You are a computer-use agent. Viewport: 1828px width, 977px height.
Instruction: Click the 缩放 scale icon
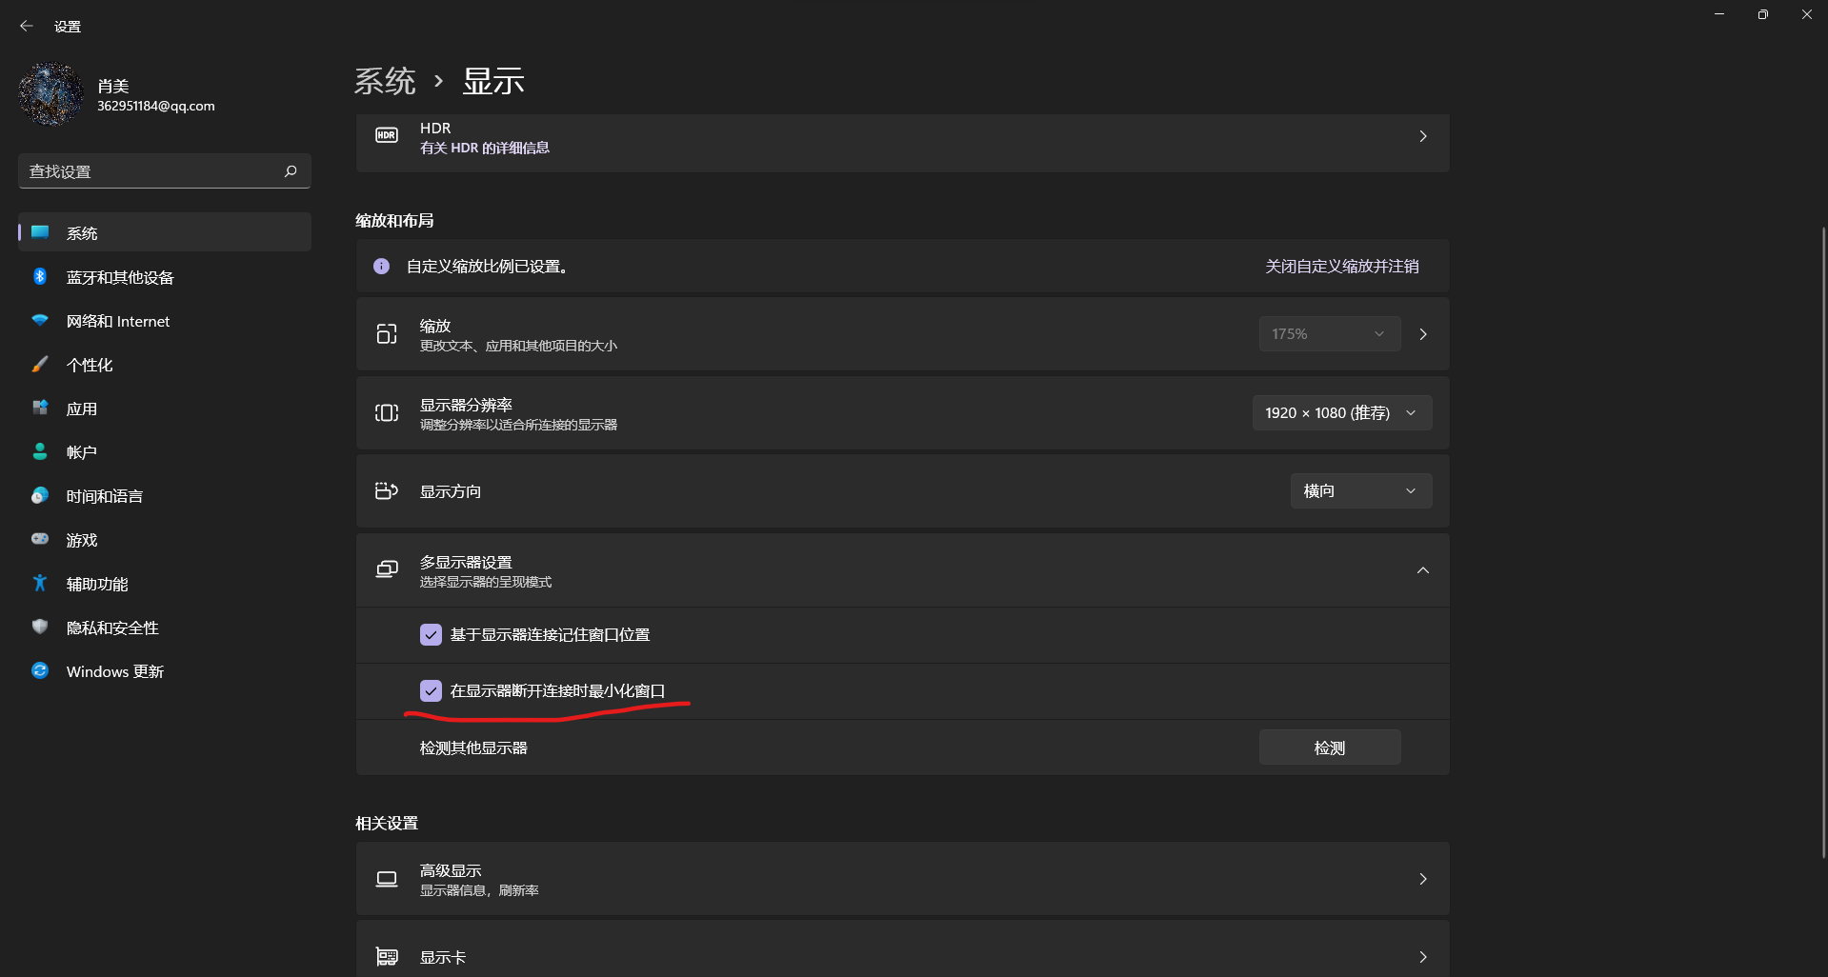click(x=387, y=333)
